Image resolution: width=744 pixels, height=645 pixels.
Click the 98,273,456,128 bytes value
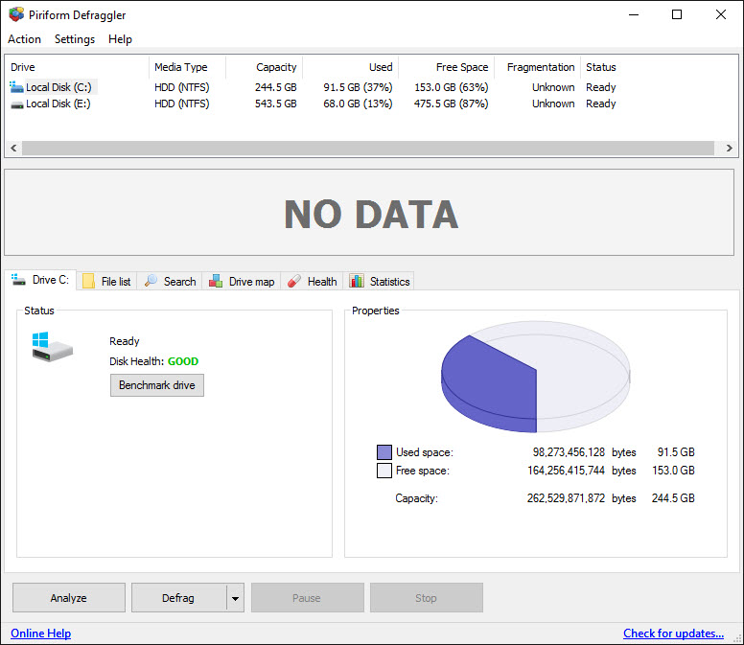(x=569, y=452)
